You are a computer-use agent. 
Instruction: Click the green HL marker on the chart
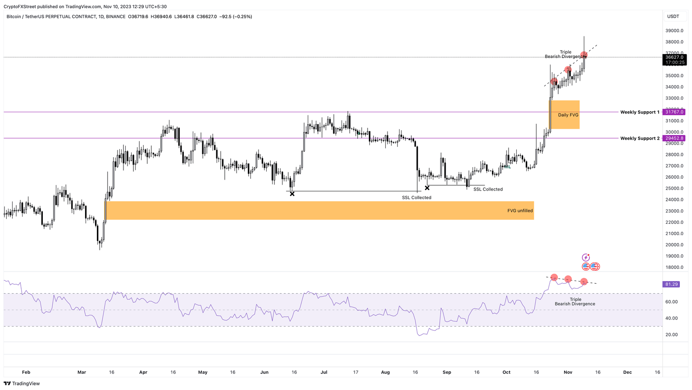506,167
